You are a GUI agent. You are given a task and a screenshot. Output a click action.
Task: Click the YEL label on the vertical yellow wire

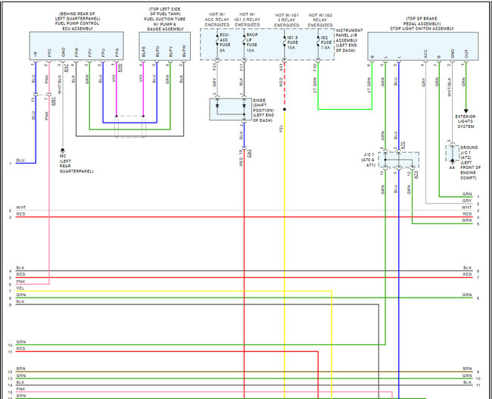click(x=281, y=129)
